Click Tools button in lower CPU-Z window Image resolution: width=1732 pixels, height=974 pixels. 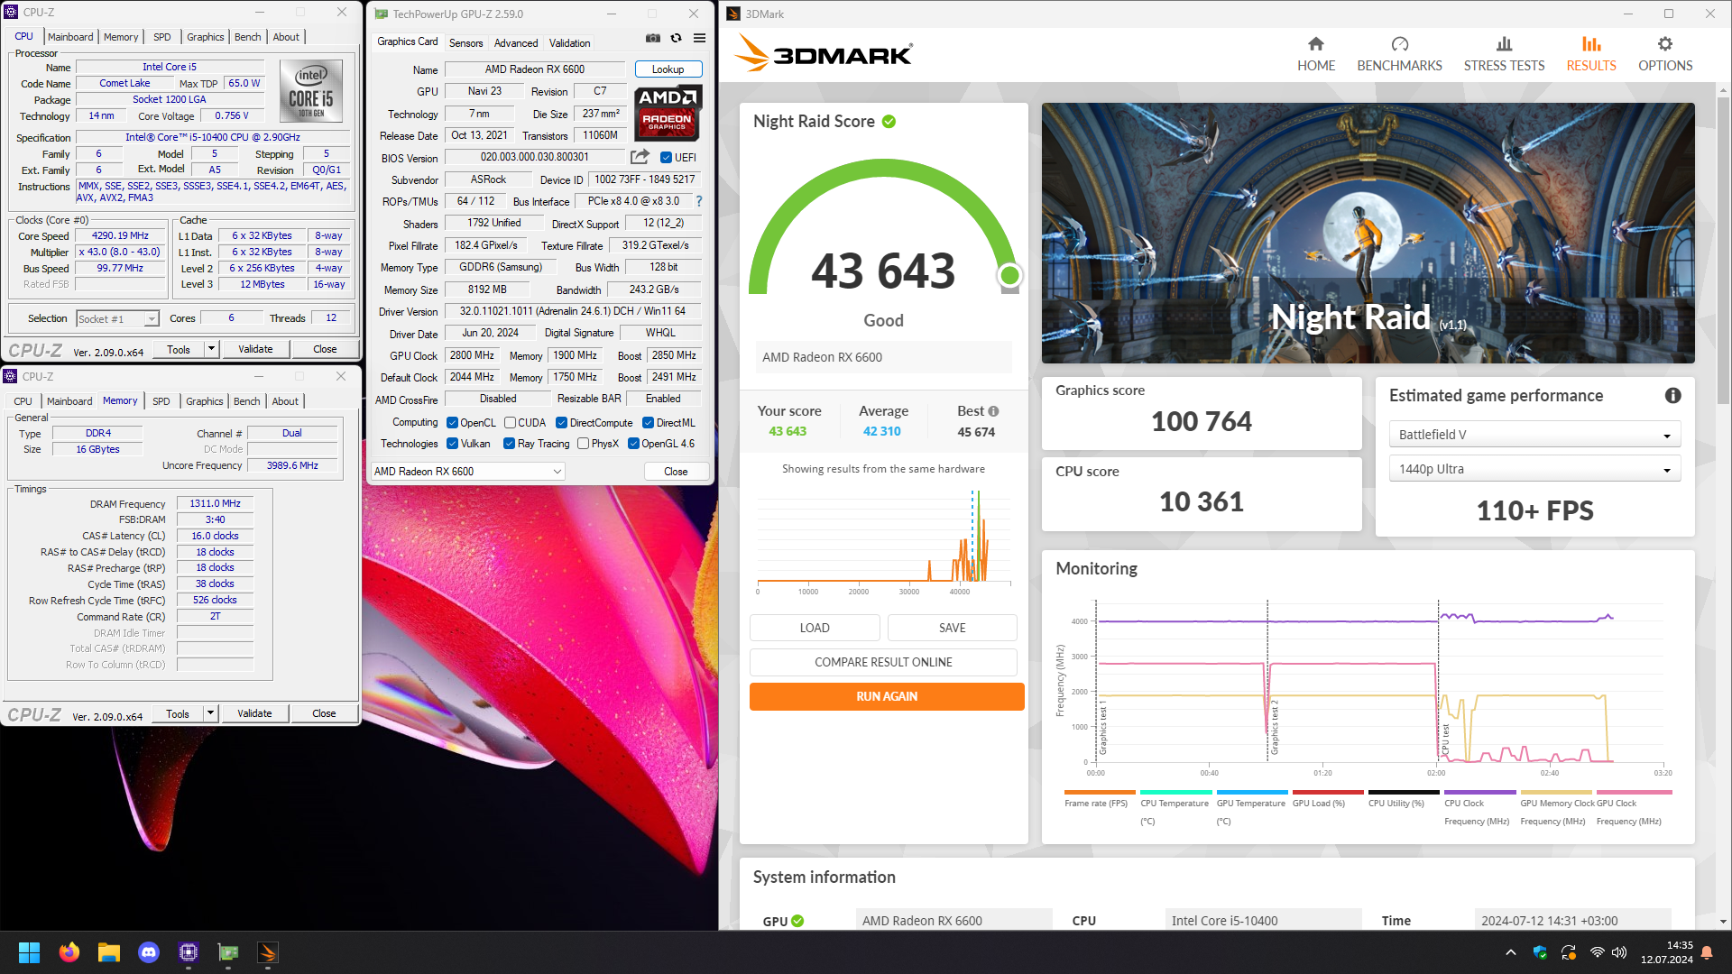click(178, 713)
